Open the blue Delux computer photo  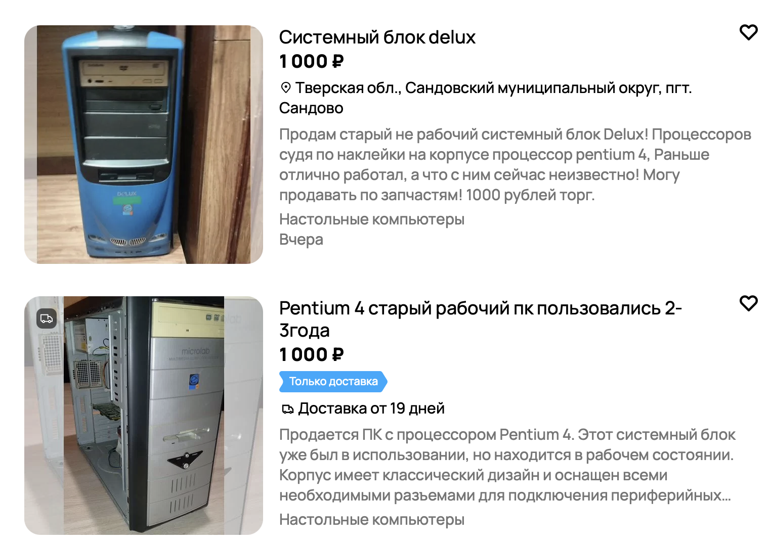(144, 145)
